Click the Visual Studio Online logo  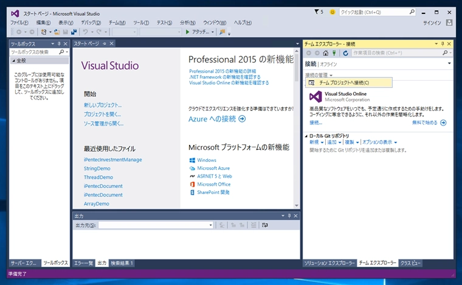coord(315,96)
